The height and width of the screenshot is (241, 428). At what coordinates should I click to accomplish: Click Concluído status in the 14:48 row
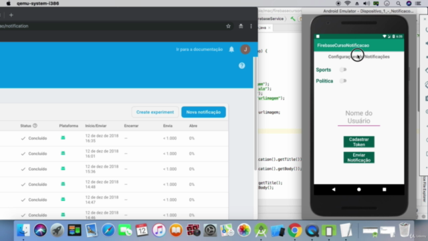pyautogui.click(x=37, y=185)
